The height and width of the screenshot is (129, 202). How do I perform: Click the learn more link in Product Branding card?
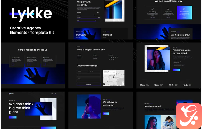184,17
